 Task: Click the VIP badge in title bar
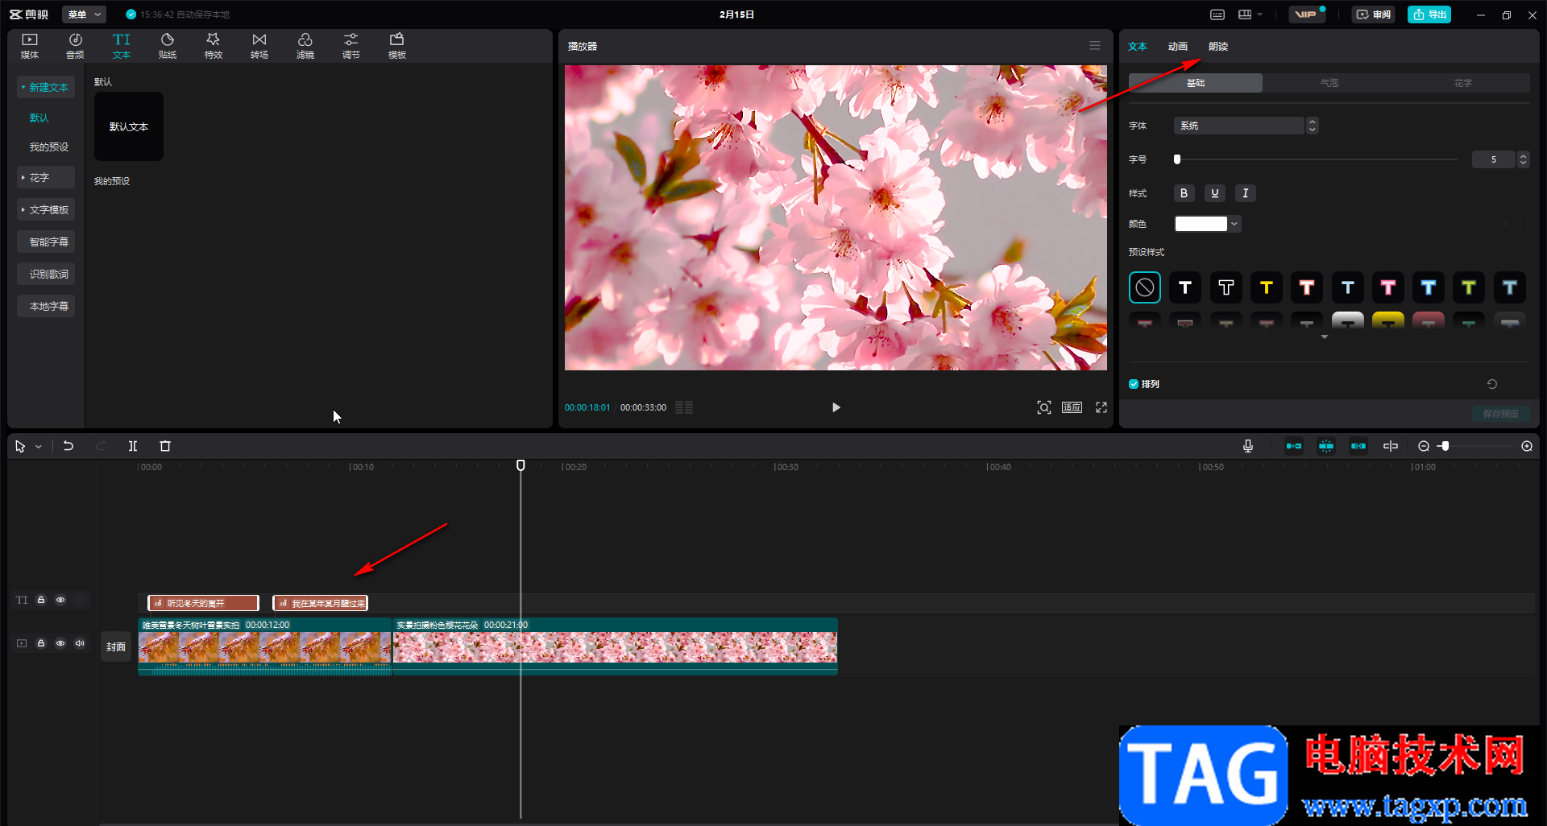pyautogui.click(x=1306, y=14)
